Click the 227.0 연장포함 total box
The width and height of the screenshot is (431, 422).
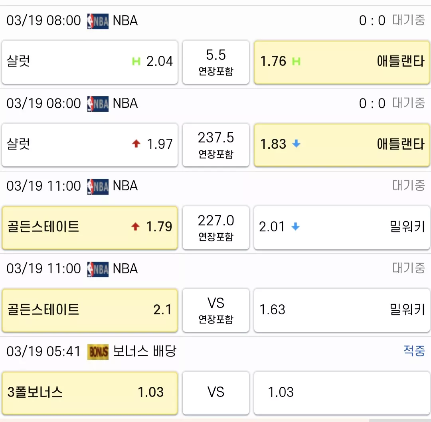pyautogui.click(x=216, y=228)
